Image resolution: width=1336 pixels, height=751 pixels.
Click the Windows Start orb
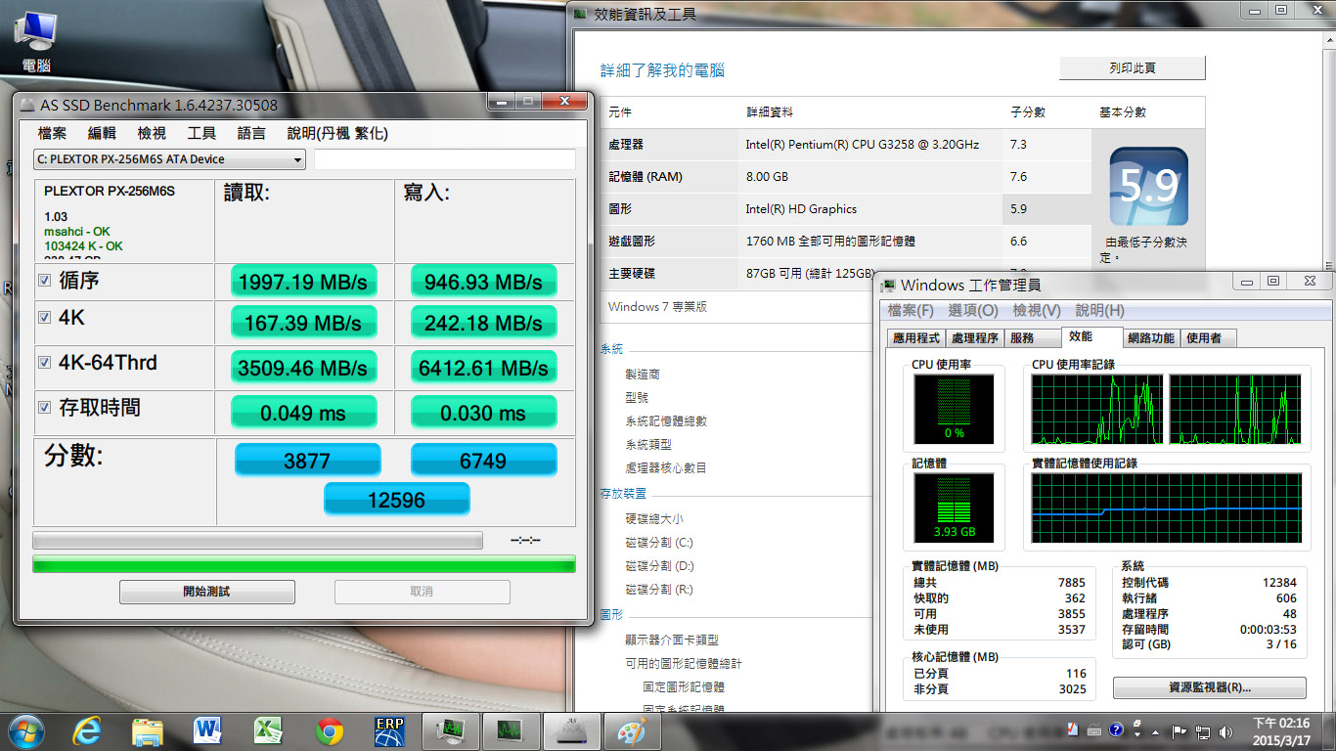coord(25,730)
